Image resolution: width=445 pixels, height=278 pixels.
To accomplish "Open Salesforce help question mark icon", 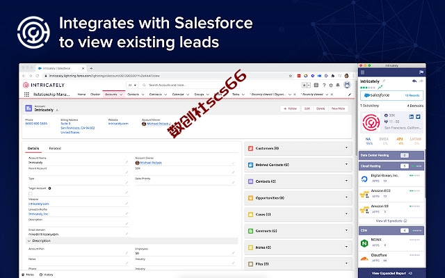I will (x=324, y=85).
